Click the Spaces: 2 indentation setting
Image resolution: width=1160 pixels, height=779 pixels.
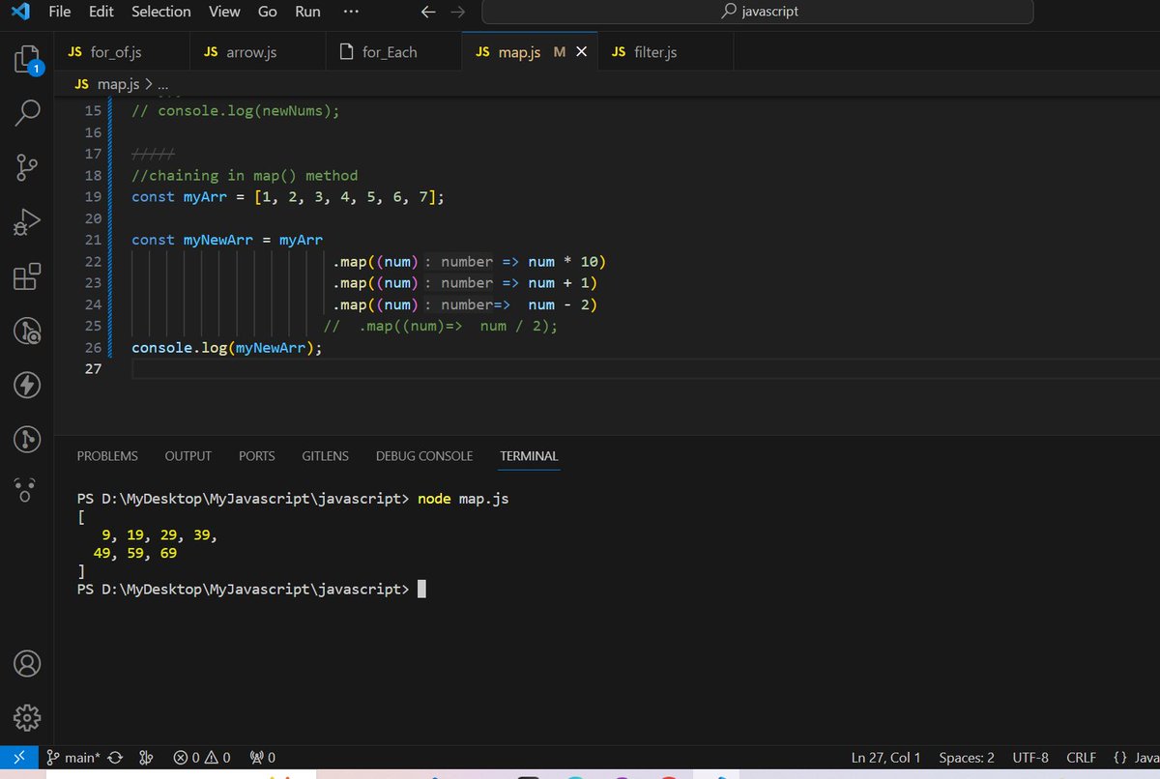(x=967, y=758)
